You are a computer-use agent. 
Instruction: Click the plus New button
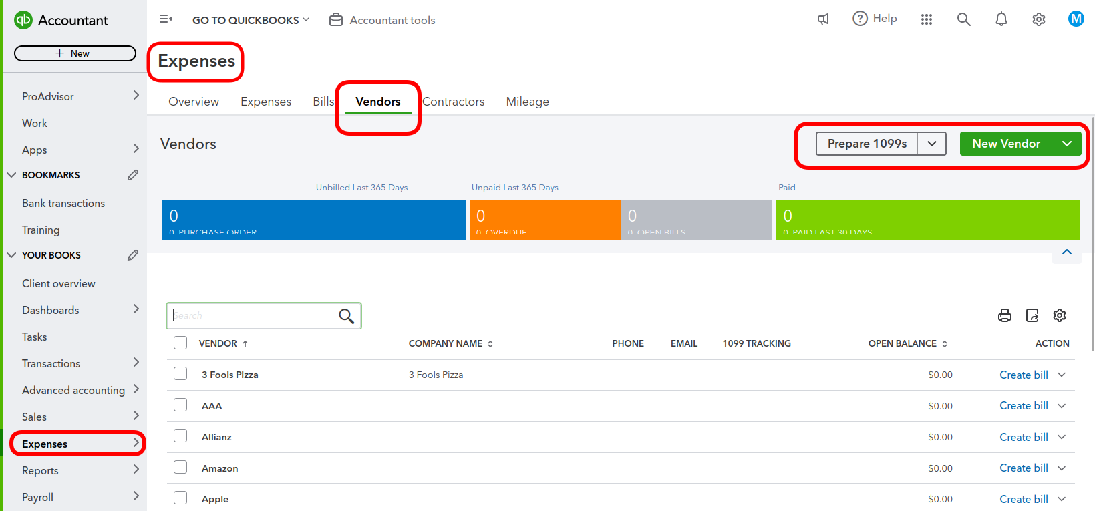point(75,53)
